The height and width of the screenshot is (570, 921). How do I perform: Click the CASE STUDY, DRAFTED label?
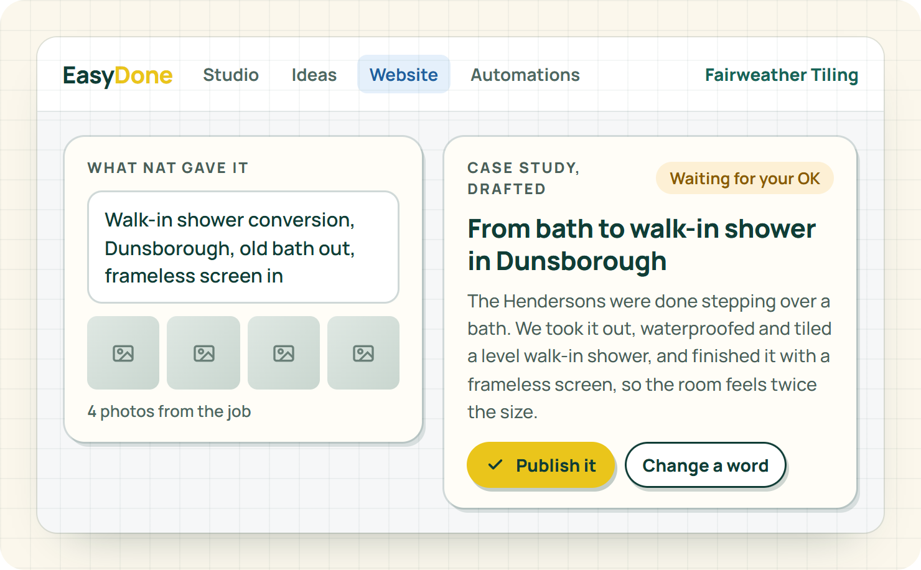(x=523, y=179)
